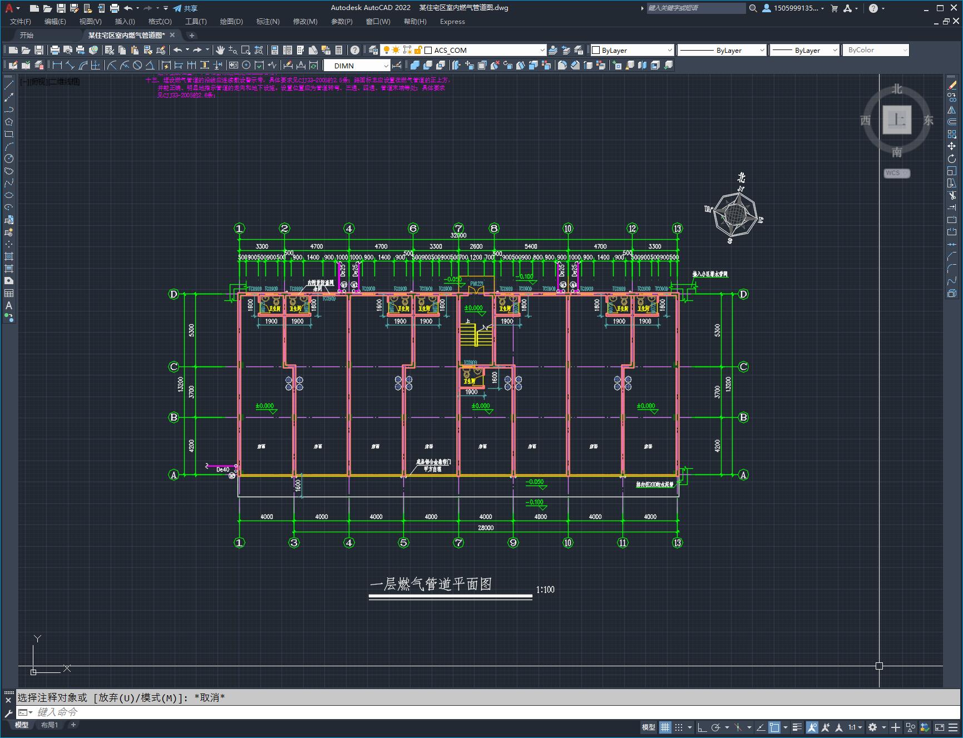Viewport: 963px width, 738px height.
Task: Select the Arc length dimension tool
Action: (83, 65)
